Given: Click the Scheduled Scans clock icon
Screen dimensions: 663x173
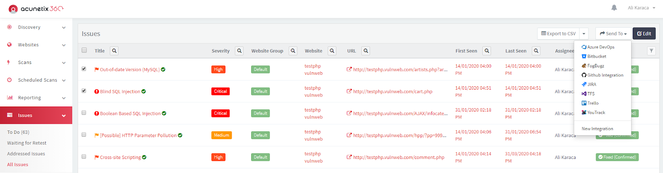Looking at the screenshot, I should point(9,80).
